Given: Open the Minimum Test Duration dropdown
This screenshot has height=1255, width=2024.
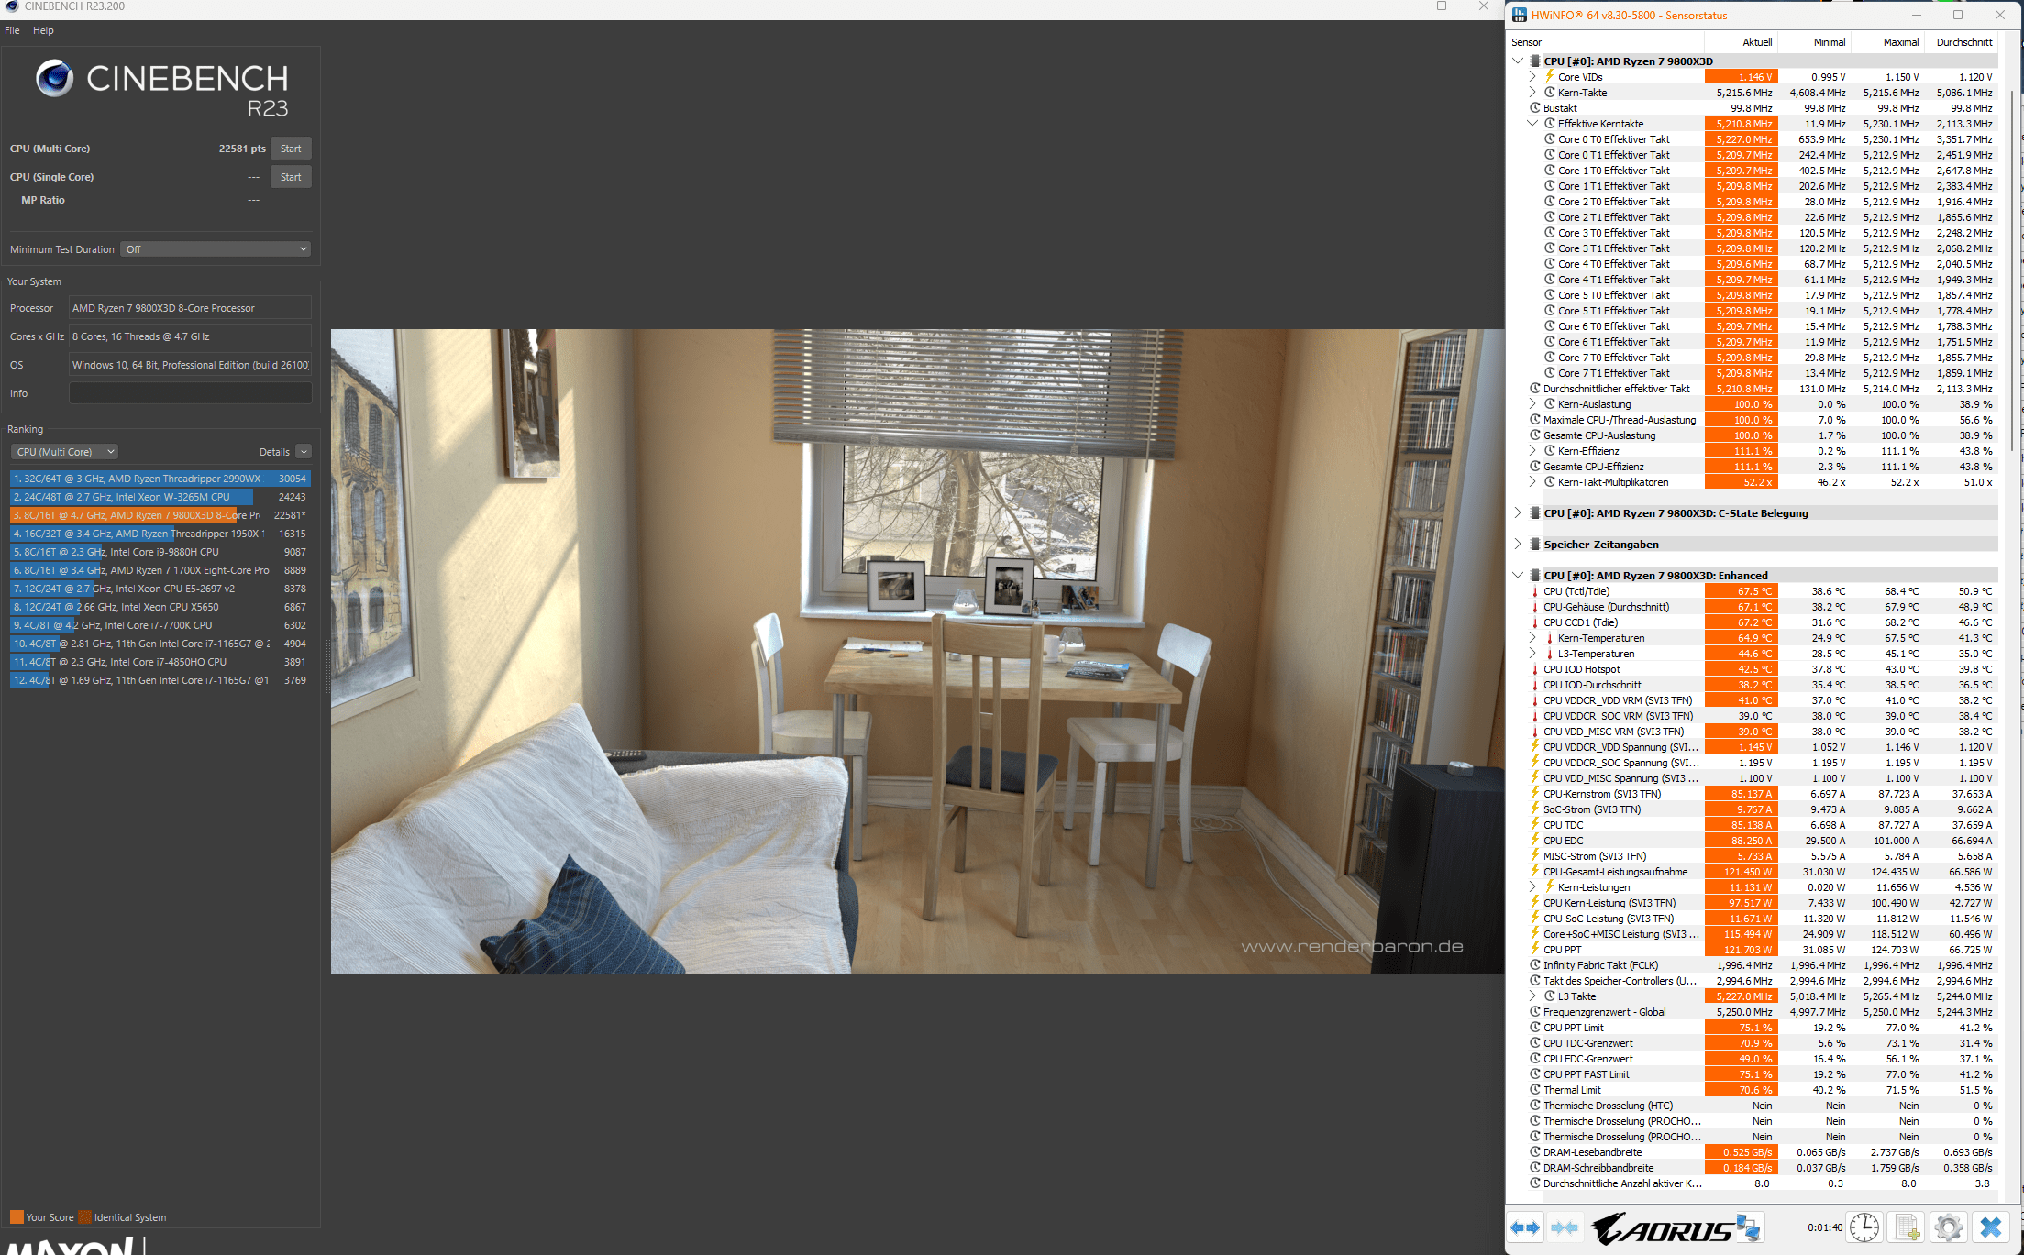Looking at the screenshot, I should pos(216,249).
